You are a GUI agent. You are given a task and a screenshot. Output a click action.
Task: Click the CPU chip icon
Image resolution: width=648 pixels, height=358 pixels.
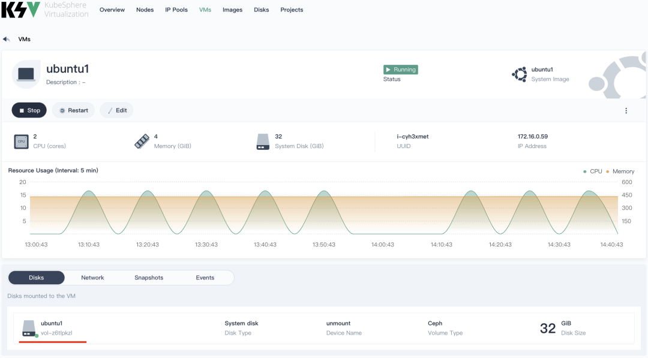tap(21, 142)
